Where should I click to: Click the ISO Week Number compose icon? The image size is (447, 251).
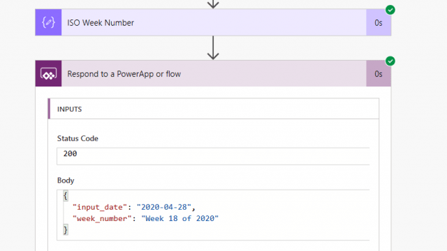tap(48, 22)
